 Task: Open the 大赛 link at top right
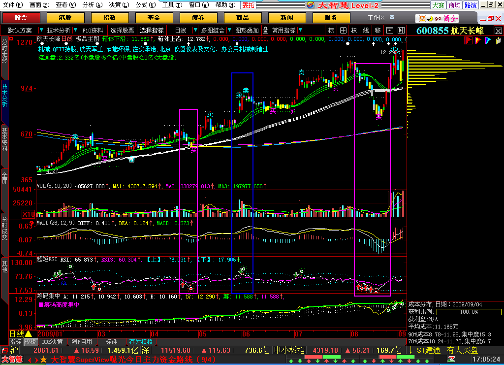(438, 5)
